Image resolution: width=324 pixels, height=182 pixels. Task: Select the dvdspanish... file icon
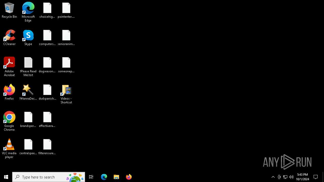(47, 92)
